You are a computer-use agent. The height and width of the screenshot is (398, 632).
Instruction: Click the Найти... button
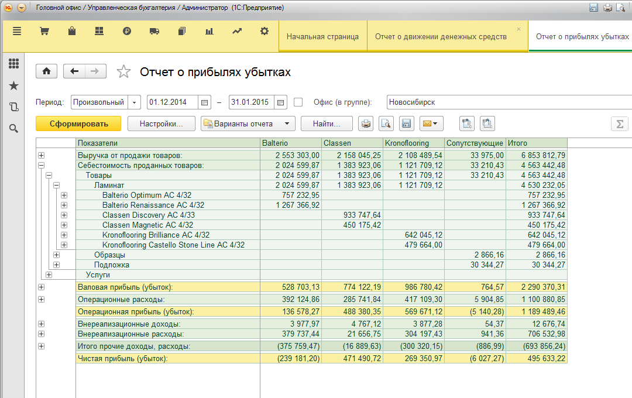[x=327, y=123]
